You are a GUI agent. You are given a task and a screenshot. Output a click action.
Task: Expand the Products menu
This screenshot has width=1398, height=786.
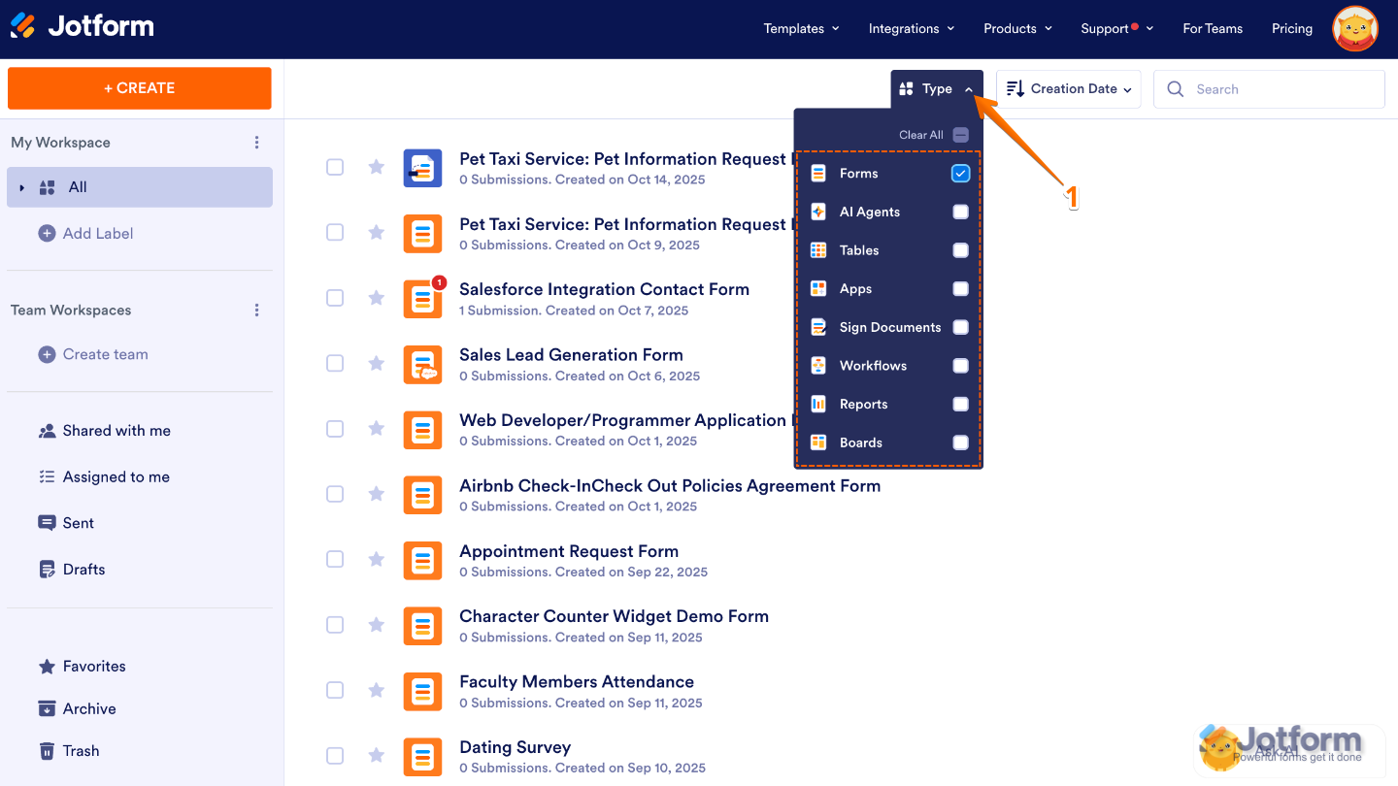point(1017,28)
